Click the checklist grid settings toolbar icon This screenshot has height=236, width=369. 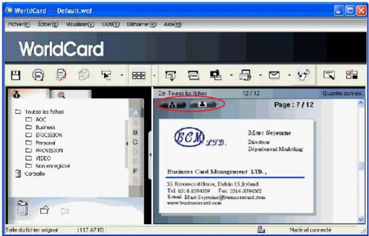pos(352,75)
